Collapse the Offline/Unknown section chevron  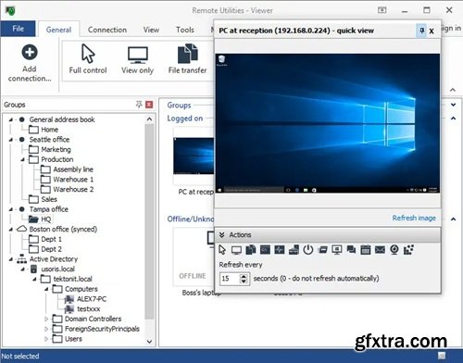click(x=453, y=219)
